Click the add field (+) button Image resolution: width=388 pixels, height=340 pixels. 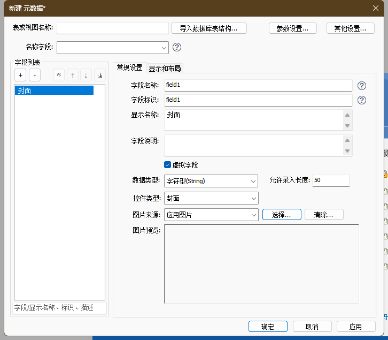(20, 75)
